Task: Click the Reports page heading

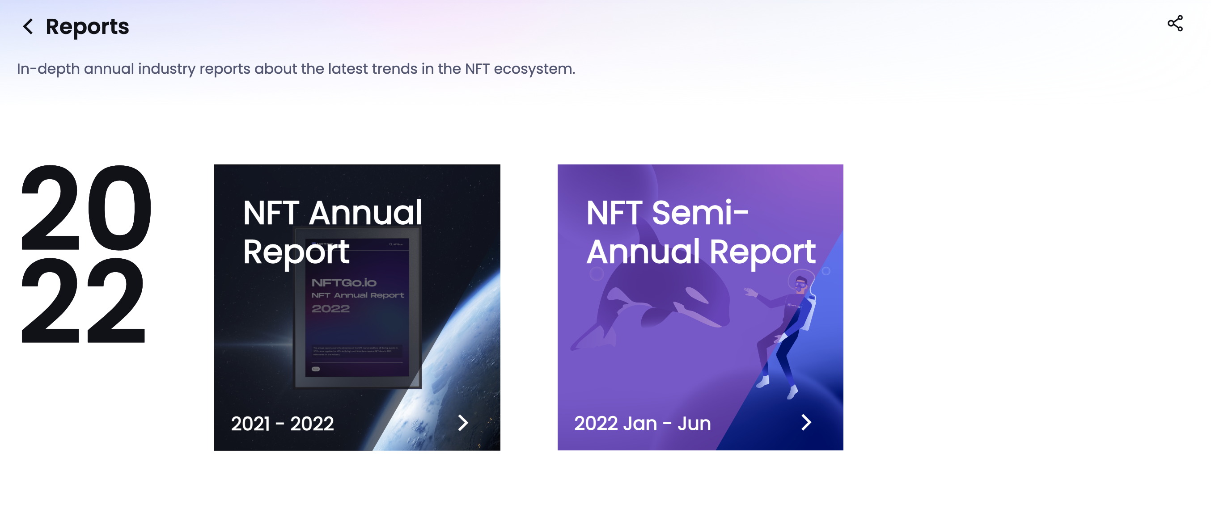Action: 87,26
